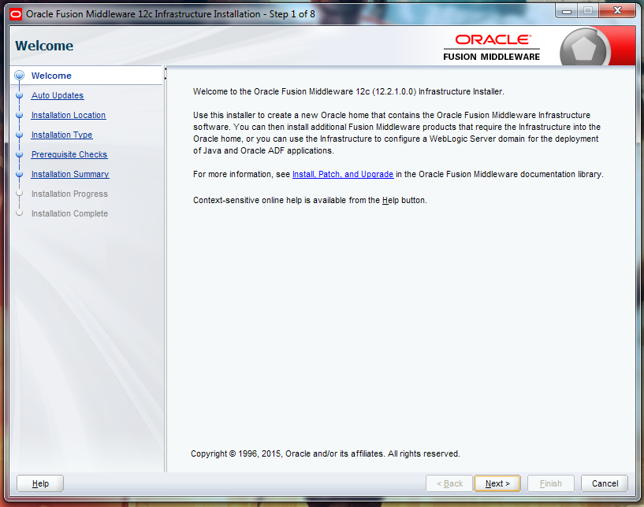Open the Install, Patch, and Upgrade link
The width and height of the screenshot is (644, 507).
(x=343, y=174)
